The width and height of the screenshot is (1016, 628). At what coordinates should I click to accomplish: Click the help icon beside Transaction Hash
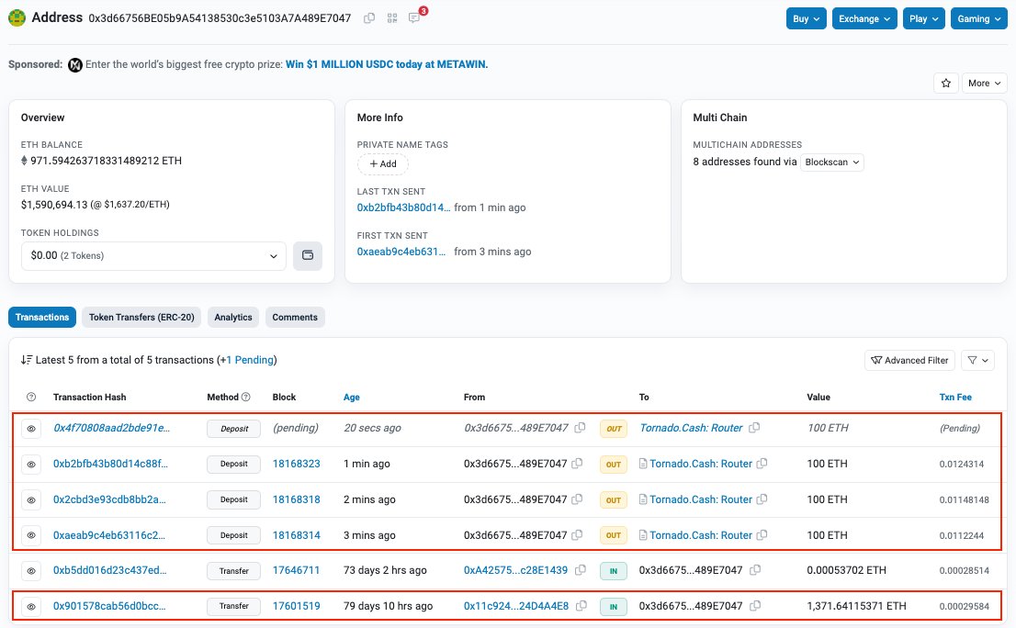(x=31, y=397)
